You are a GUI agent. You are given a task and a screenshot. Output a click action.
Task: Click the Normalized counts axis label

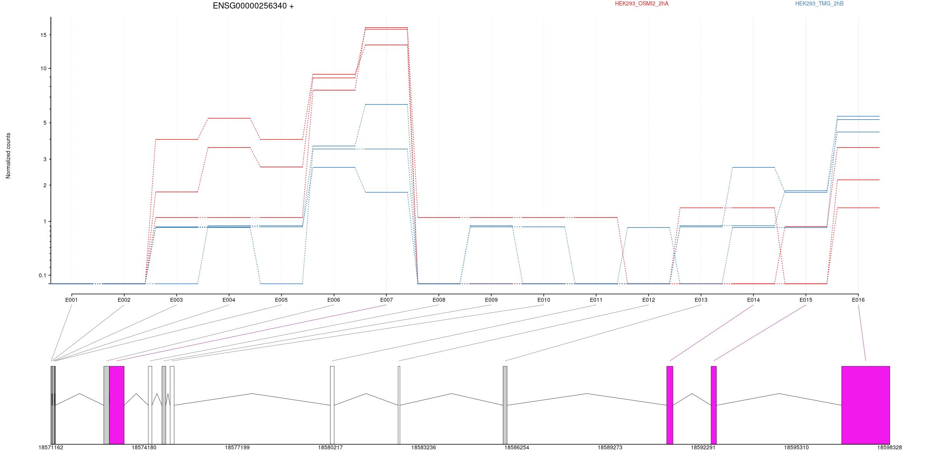click(8, 156)
